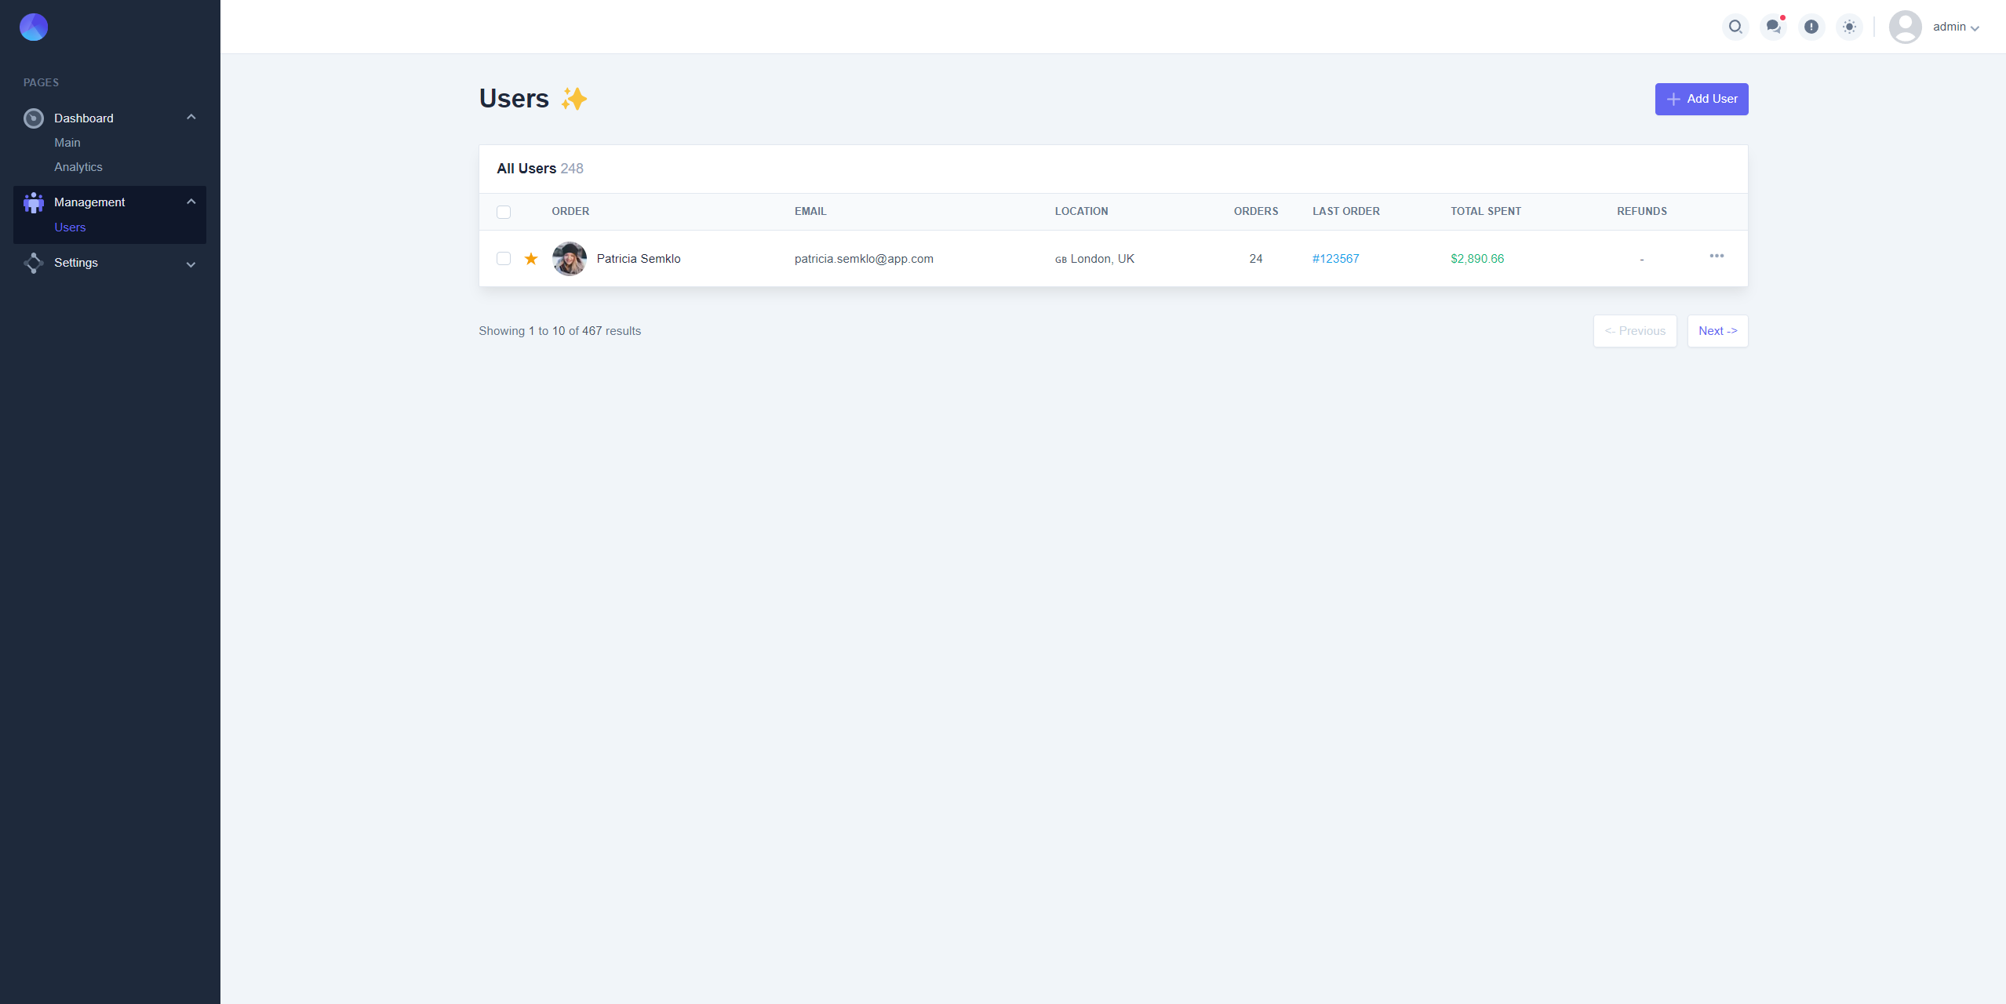Image resolution: width=2006 pixels, height=1004 pixels.
Task: Open the chat messages icon
Action: (1773, 27)
